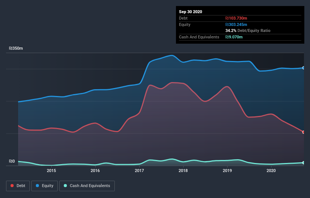Image resolution: width=310 pixels, height=198 pixels.
Task: Click the Debt row label in tooltip
Action: pos(183,18)
